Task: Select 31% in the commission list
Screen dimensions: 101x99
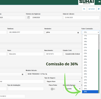Action: (x=90, y=77)
